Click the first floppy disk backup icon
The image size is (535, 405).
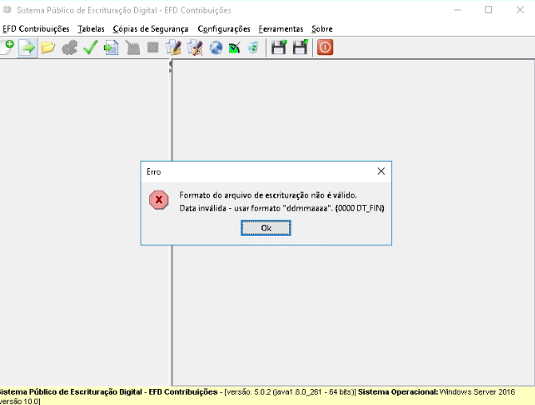[x=279, y=47]
